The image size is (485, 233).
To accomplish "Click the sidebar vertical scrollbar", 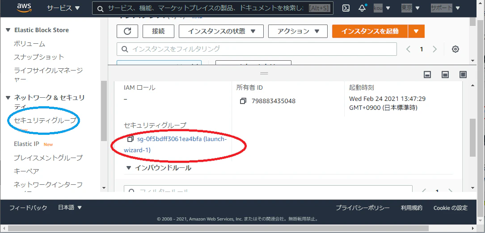I will tap(104, 110).
